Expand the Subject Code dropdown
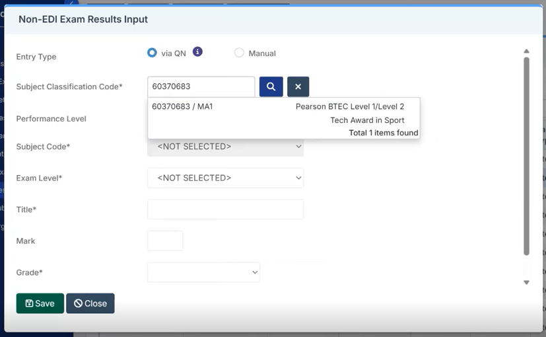Viewport: 546px width, 337px height. click(x=225, y=147)
